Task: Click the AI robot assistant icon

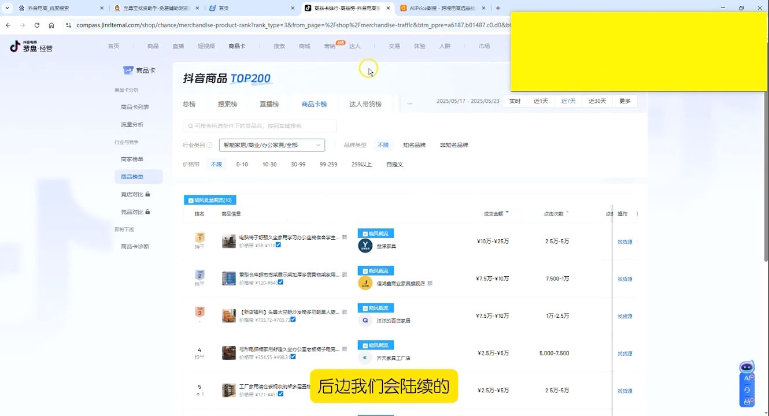Action: click(747, 367)
